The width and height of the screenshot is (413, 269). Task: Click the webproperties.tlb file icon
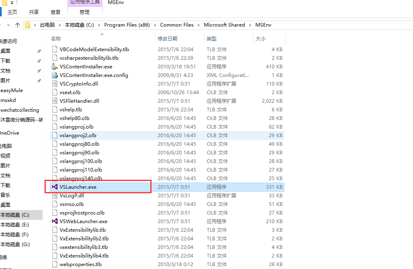point(54,264)
